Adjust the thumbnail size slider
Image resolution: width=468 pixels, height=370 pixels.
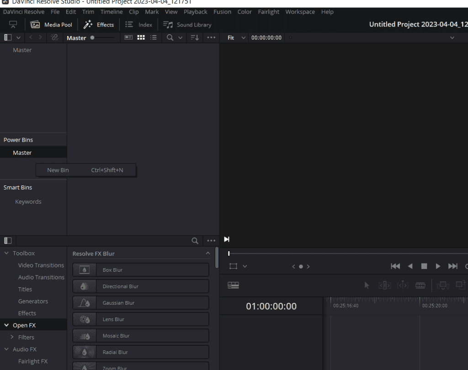tap(93, 38)
